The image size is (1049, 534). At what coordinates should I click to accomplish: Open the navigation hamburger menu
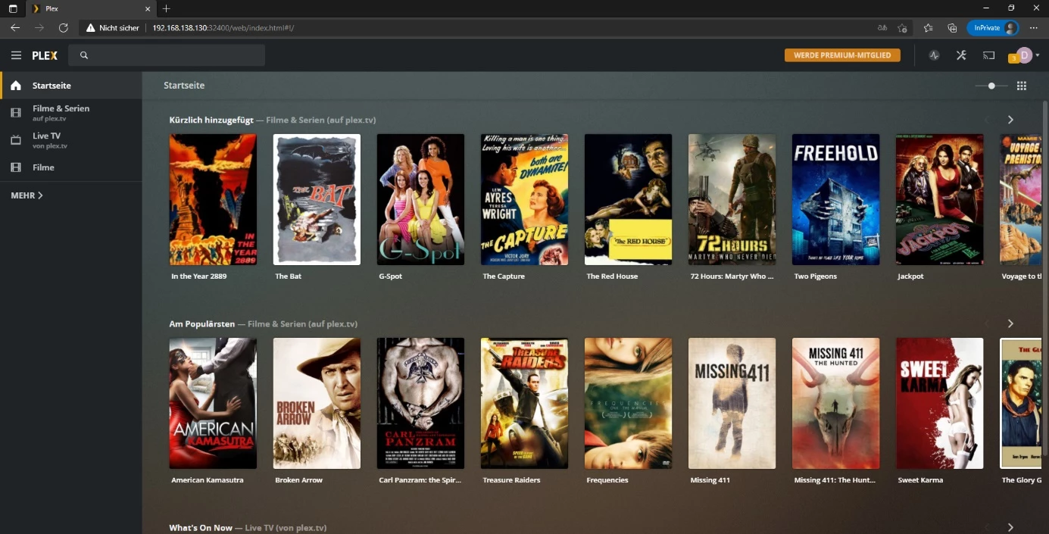point(16,55)
